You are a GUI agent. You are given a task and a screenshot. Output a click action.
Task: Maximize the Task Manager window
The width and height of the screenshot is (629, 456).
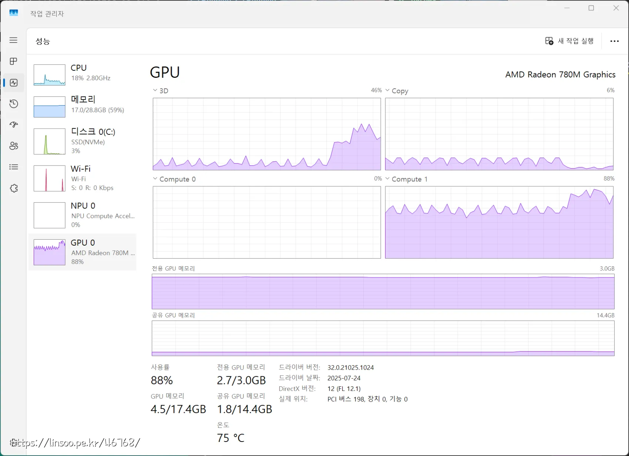[591, 8]
